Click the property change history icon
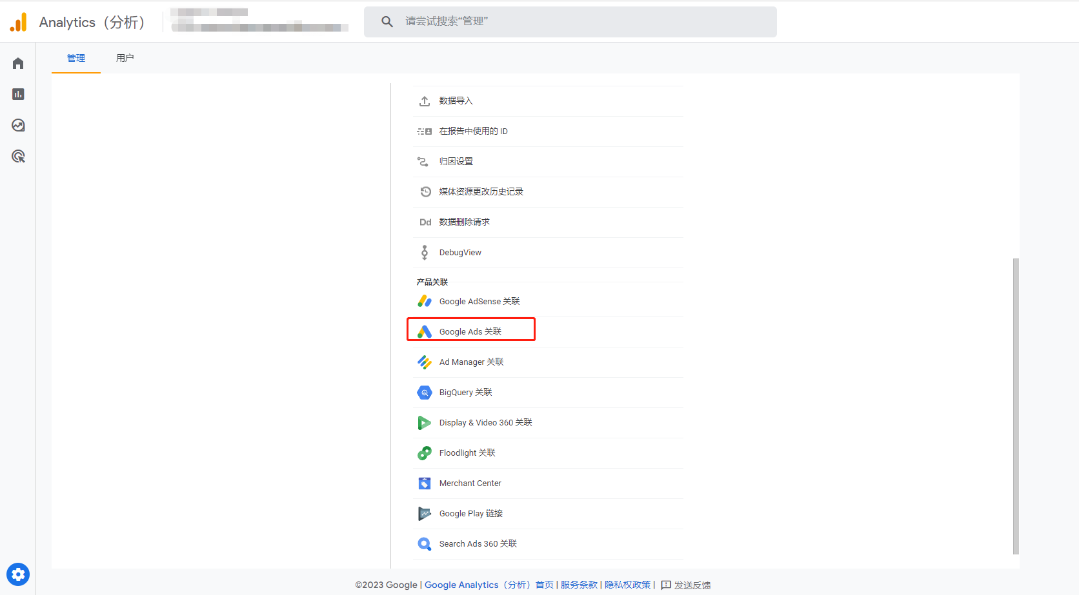The width and height of the screenshot is (1079, 595). (x=425, y=191)
